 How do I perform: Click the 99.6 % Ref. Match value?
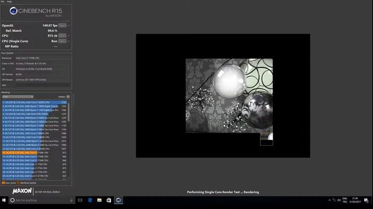52,31
